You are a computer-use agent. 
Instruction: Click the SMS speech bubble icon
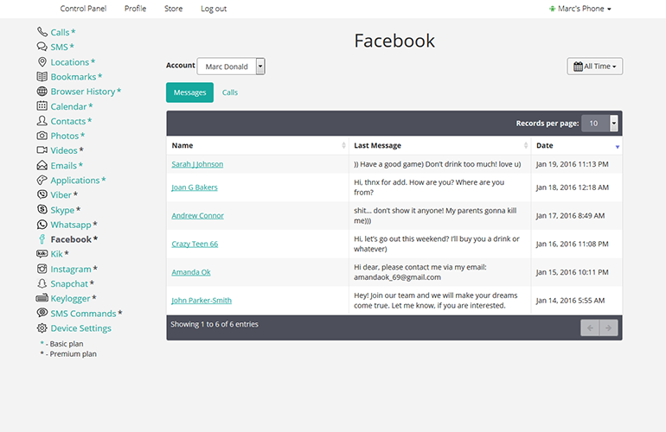point(42,47)
